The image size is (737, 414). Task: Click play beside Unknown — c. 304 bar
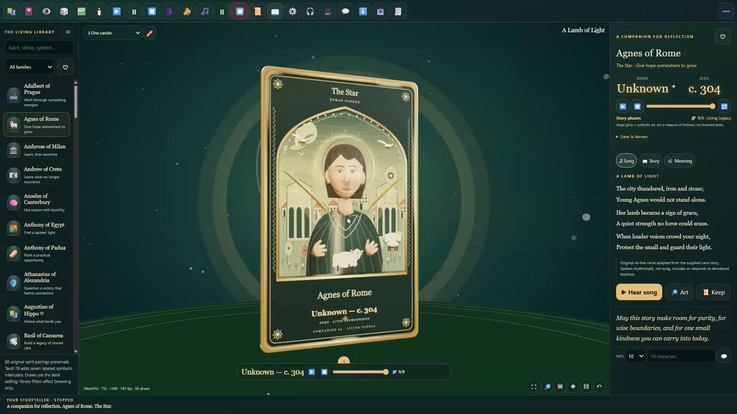click(x=311, y=372)
